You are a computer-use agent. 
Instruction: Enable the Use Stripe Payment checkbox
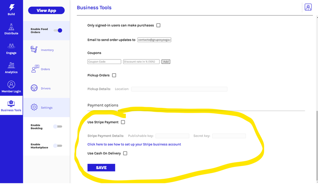click(123, 122)
